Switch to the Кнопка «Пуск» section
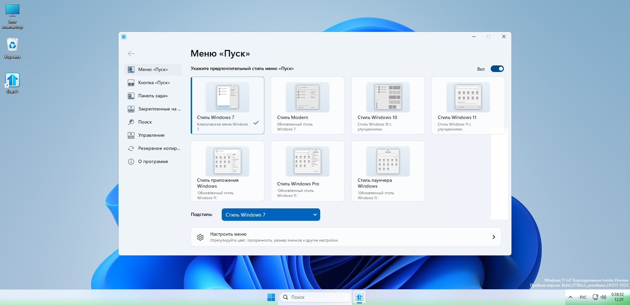630x305 pixels. 153,82
